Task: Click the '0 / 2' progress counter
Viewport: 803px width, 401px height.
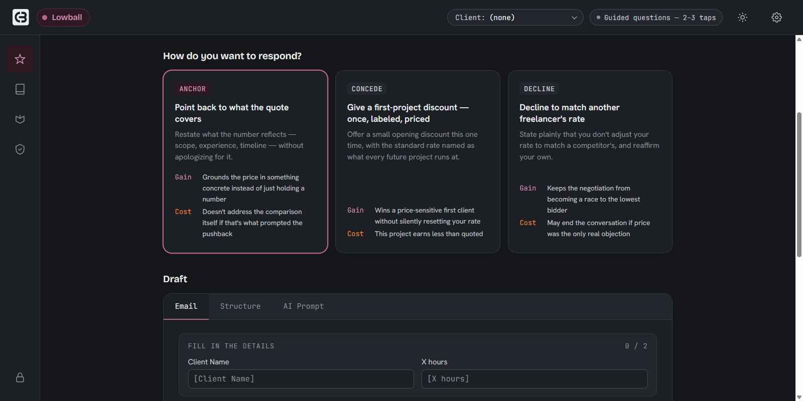Action: (636, 346)
